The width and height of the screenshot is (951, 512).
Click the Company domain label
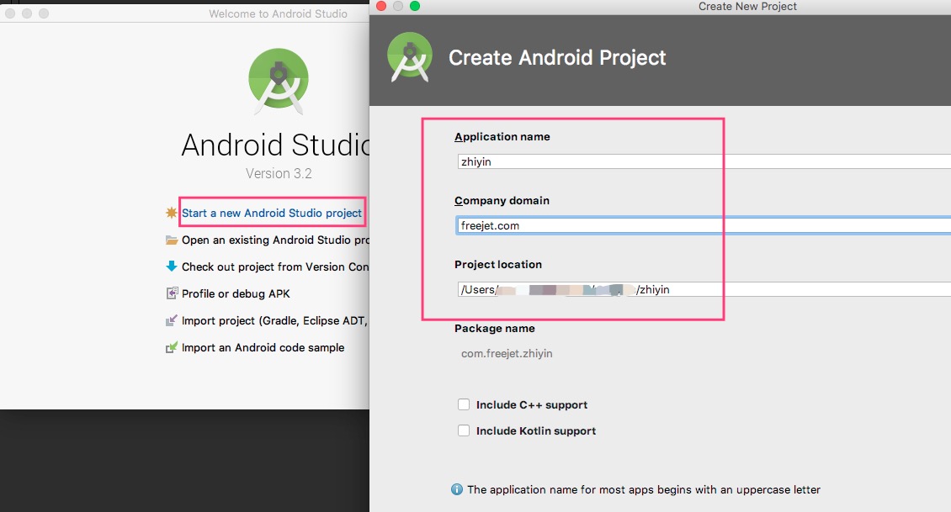pyautogui.click(x=502, y=201)
